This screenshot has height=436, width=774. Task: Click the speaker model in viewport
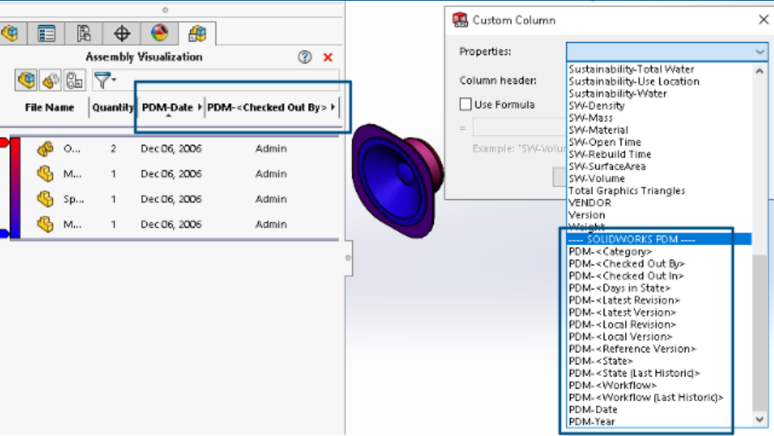[398, 180]
